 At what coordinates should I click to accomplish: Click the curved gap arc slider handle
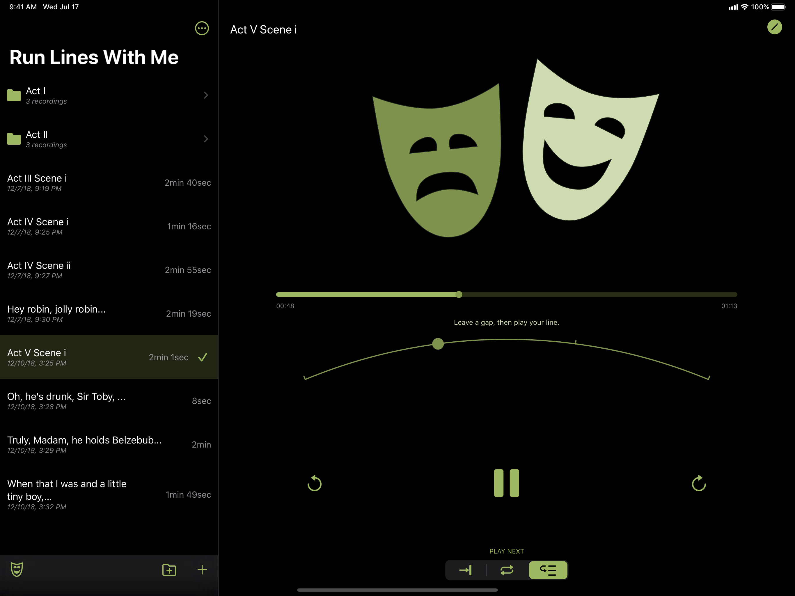coord(438,344)
